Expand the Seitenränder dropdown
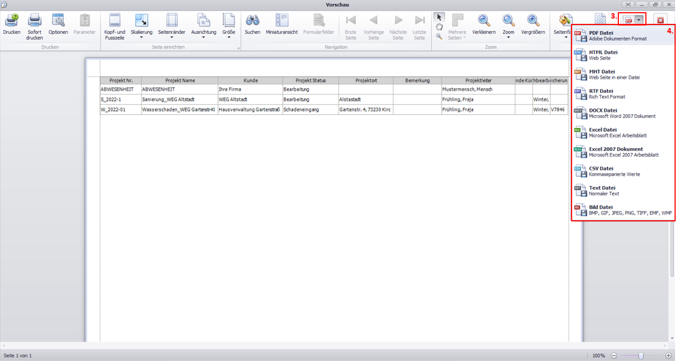The height and width of the screenshot is (361, 682). coord(171,37)
